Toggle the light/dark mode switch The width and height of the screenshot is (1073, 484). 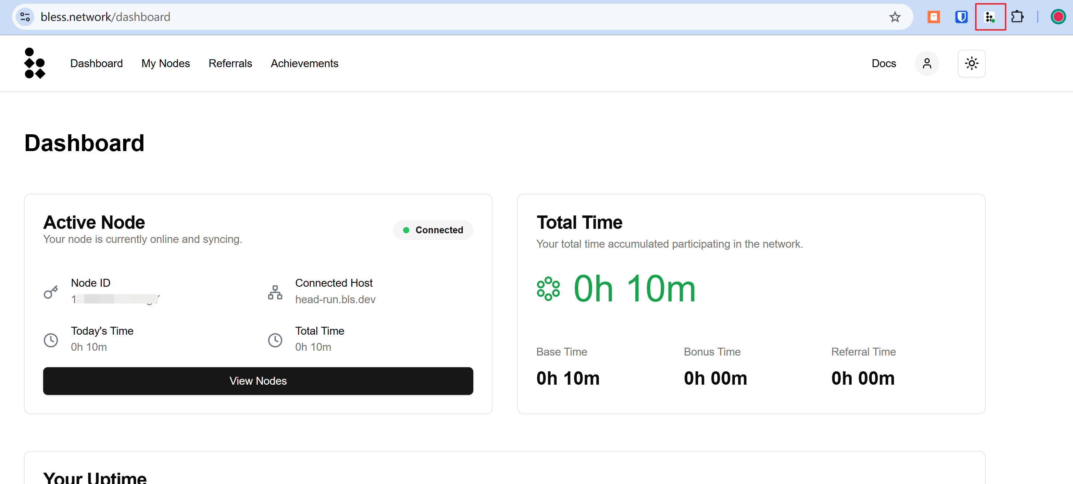click(x=971, y=63)
